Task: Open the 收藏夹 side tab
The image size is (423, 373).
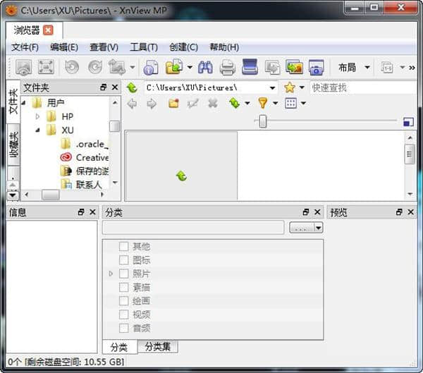Action: [x=13, y=146]
